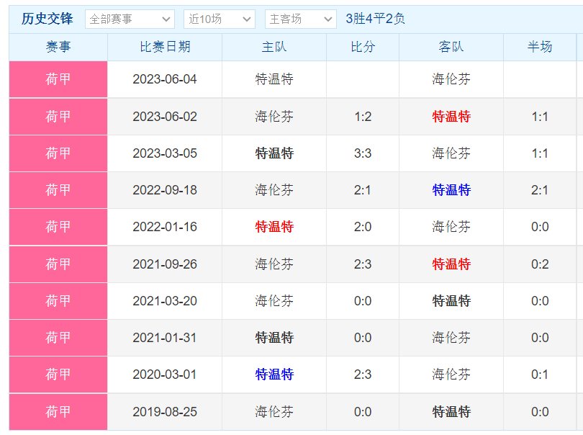Click the date 2019-08-25

pyautogui.click(x=165, y=412)
